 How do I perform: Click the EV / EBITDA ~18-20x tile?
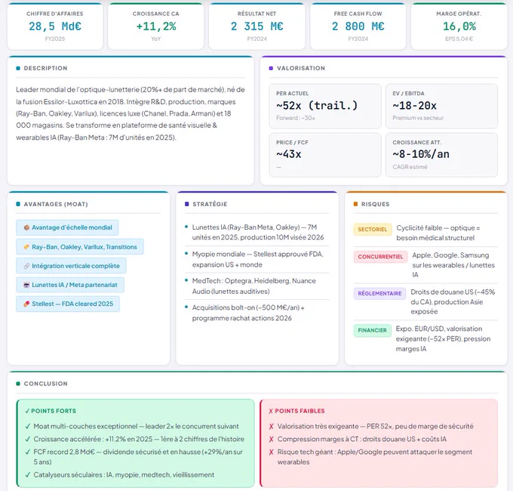coord(441,106)
